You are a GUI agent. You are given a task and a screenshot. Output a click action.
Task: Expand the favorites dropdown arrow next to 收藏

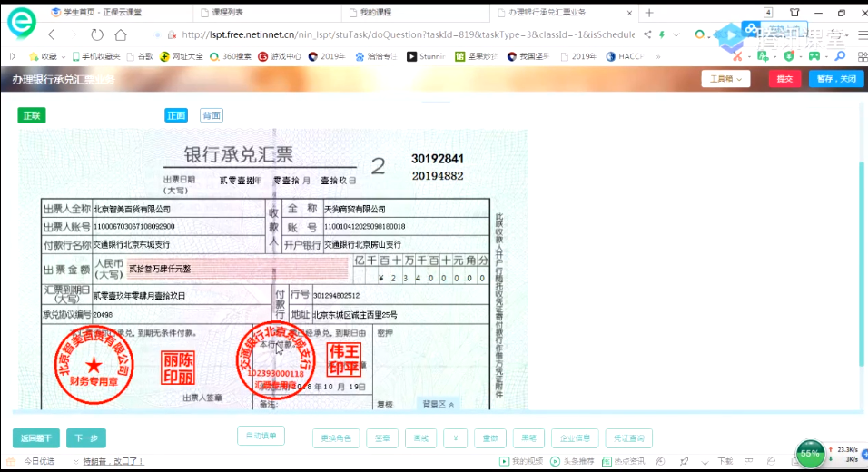tap(63, 56)
